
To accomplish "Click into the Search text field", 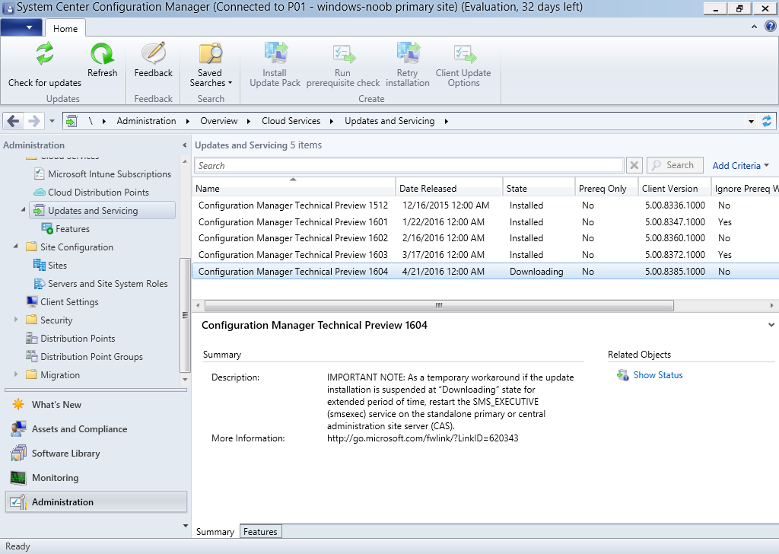I will click(409, 165).
